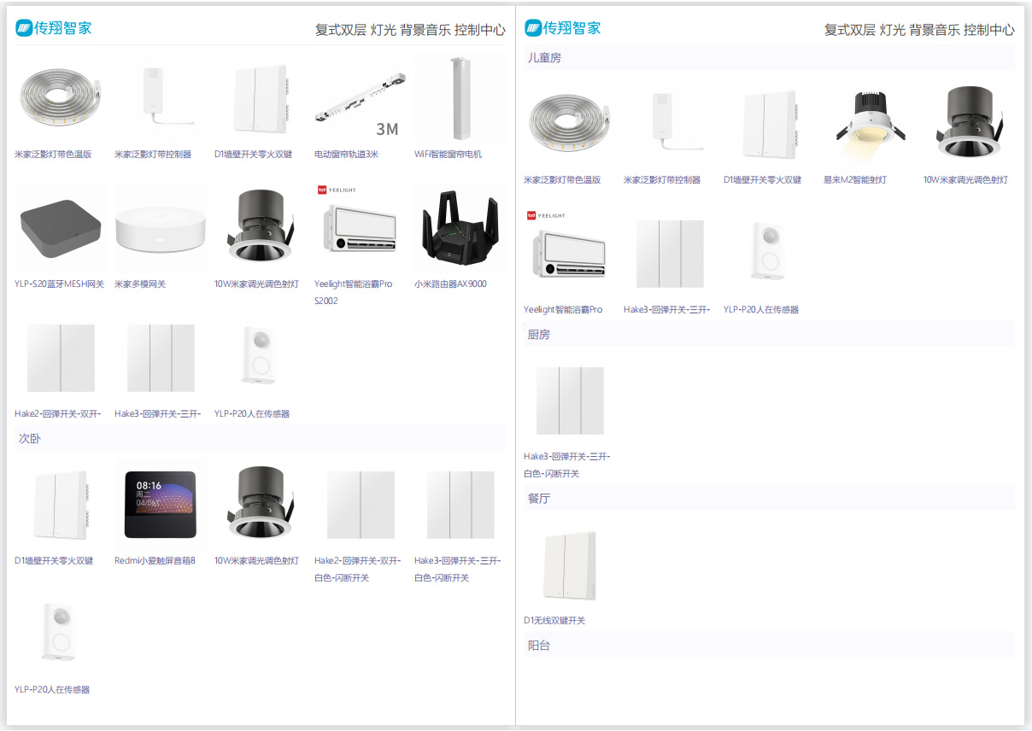
Task: Open the Redmi小爱触屏音箱8 label
Action: 155,561
